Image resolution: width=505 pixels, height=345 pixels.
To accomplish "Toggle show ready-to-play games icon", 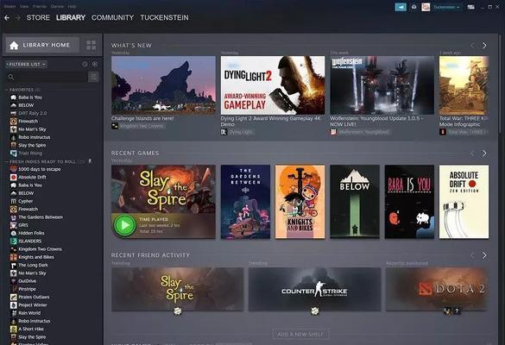I will click(95, 64).
